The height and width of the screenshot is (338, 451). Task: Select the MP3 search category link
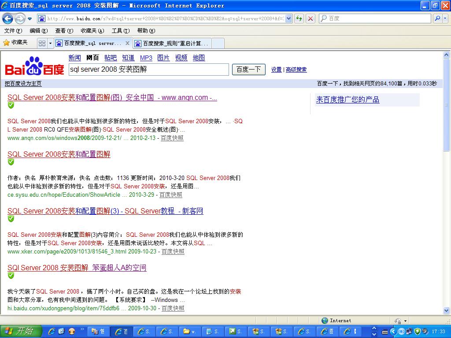pos(146,58)
